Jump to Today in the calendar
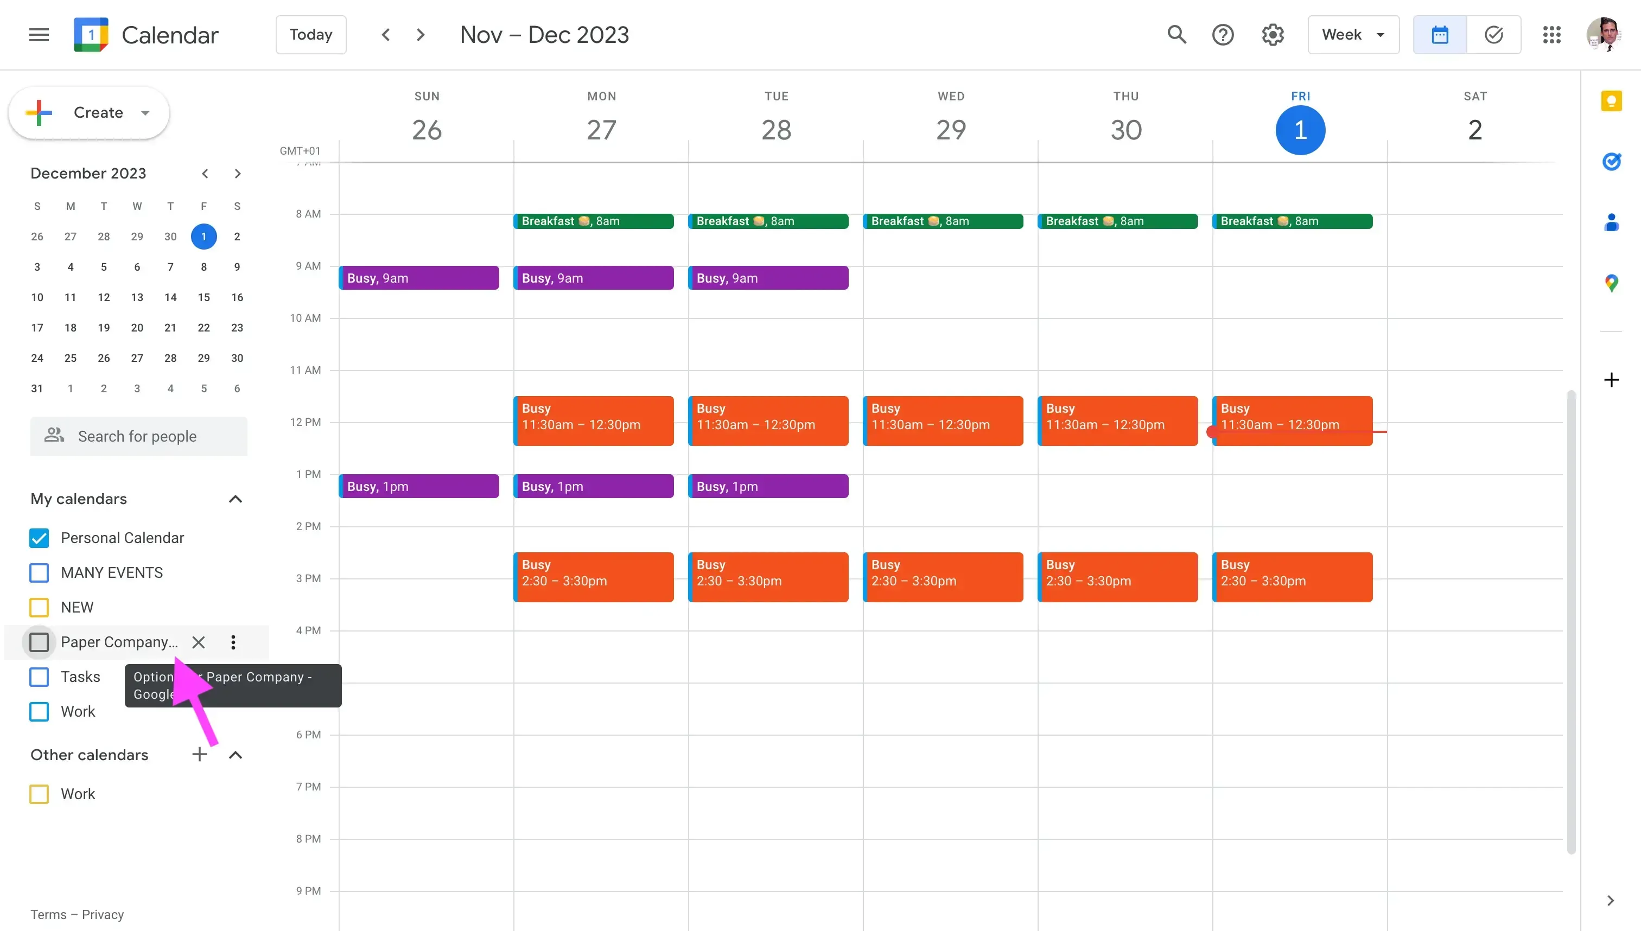The image size is (1641, 931). coord(311,35)
